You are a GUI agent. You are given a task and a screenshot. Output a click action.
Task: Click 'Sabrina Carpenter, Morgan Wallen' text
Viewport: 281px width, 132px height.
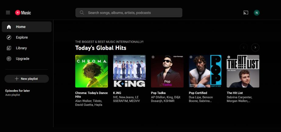point(239,99)
